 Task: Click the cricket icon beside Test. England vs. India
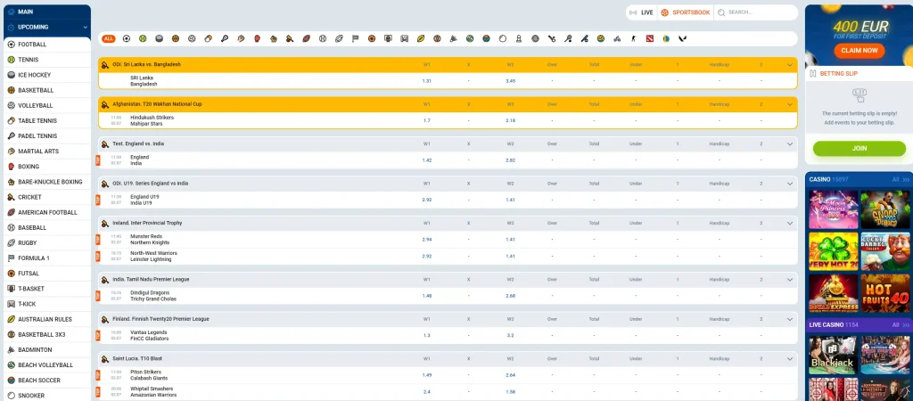pos(105,143)
